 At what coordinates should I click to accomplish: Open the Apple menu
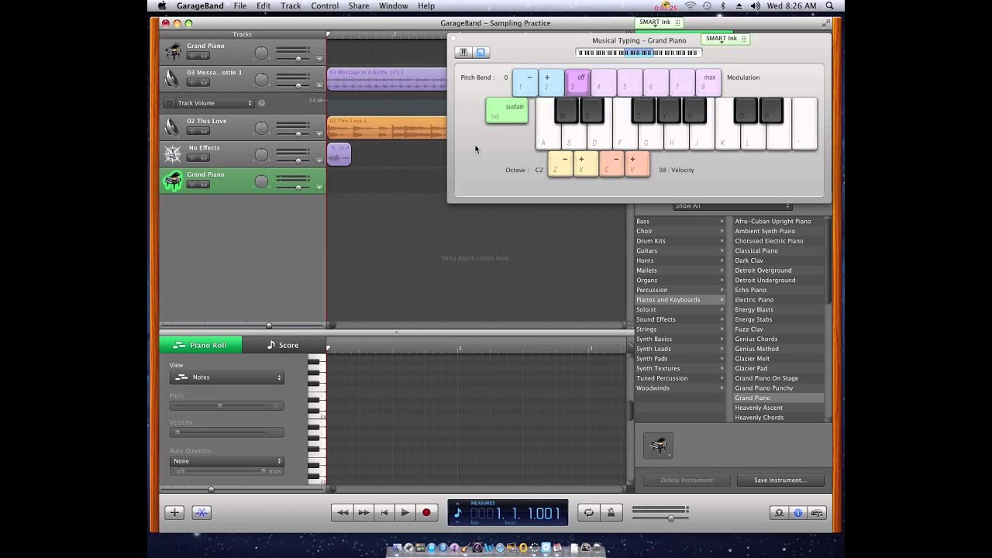click(162, 5)
